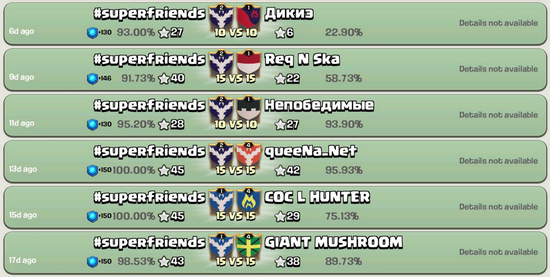Click the blue XP icon in 6d ago row
The width and height of the screenshot is (550, 277).
92,33
